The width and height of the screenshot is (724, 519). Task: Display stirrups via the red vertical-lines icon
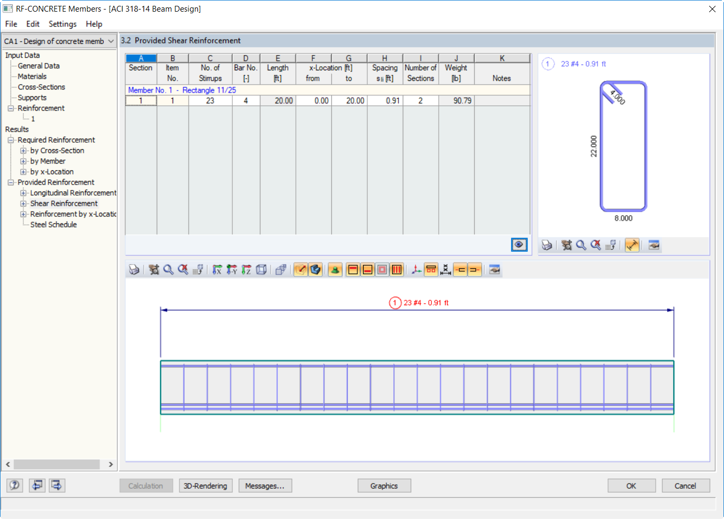coord(396,269)
